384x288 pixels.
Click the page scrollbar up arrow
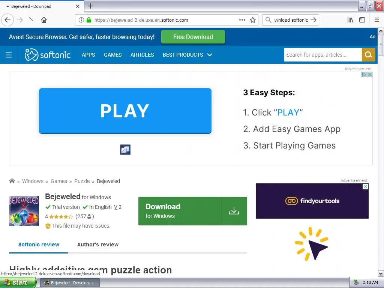(x=381, y=31)
